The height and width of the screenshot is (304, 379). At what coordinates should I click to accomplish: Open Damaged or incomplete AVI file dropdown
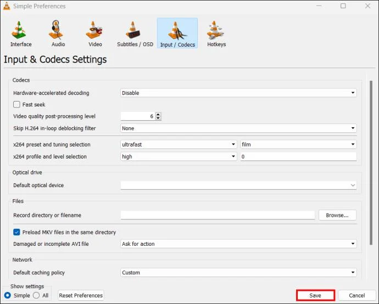(238, 244)
